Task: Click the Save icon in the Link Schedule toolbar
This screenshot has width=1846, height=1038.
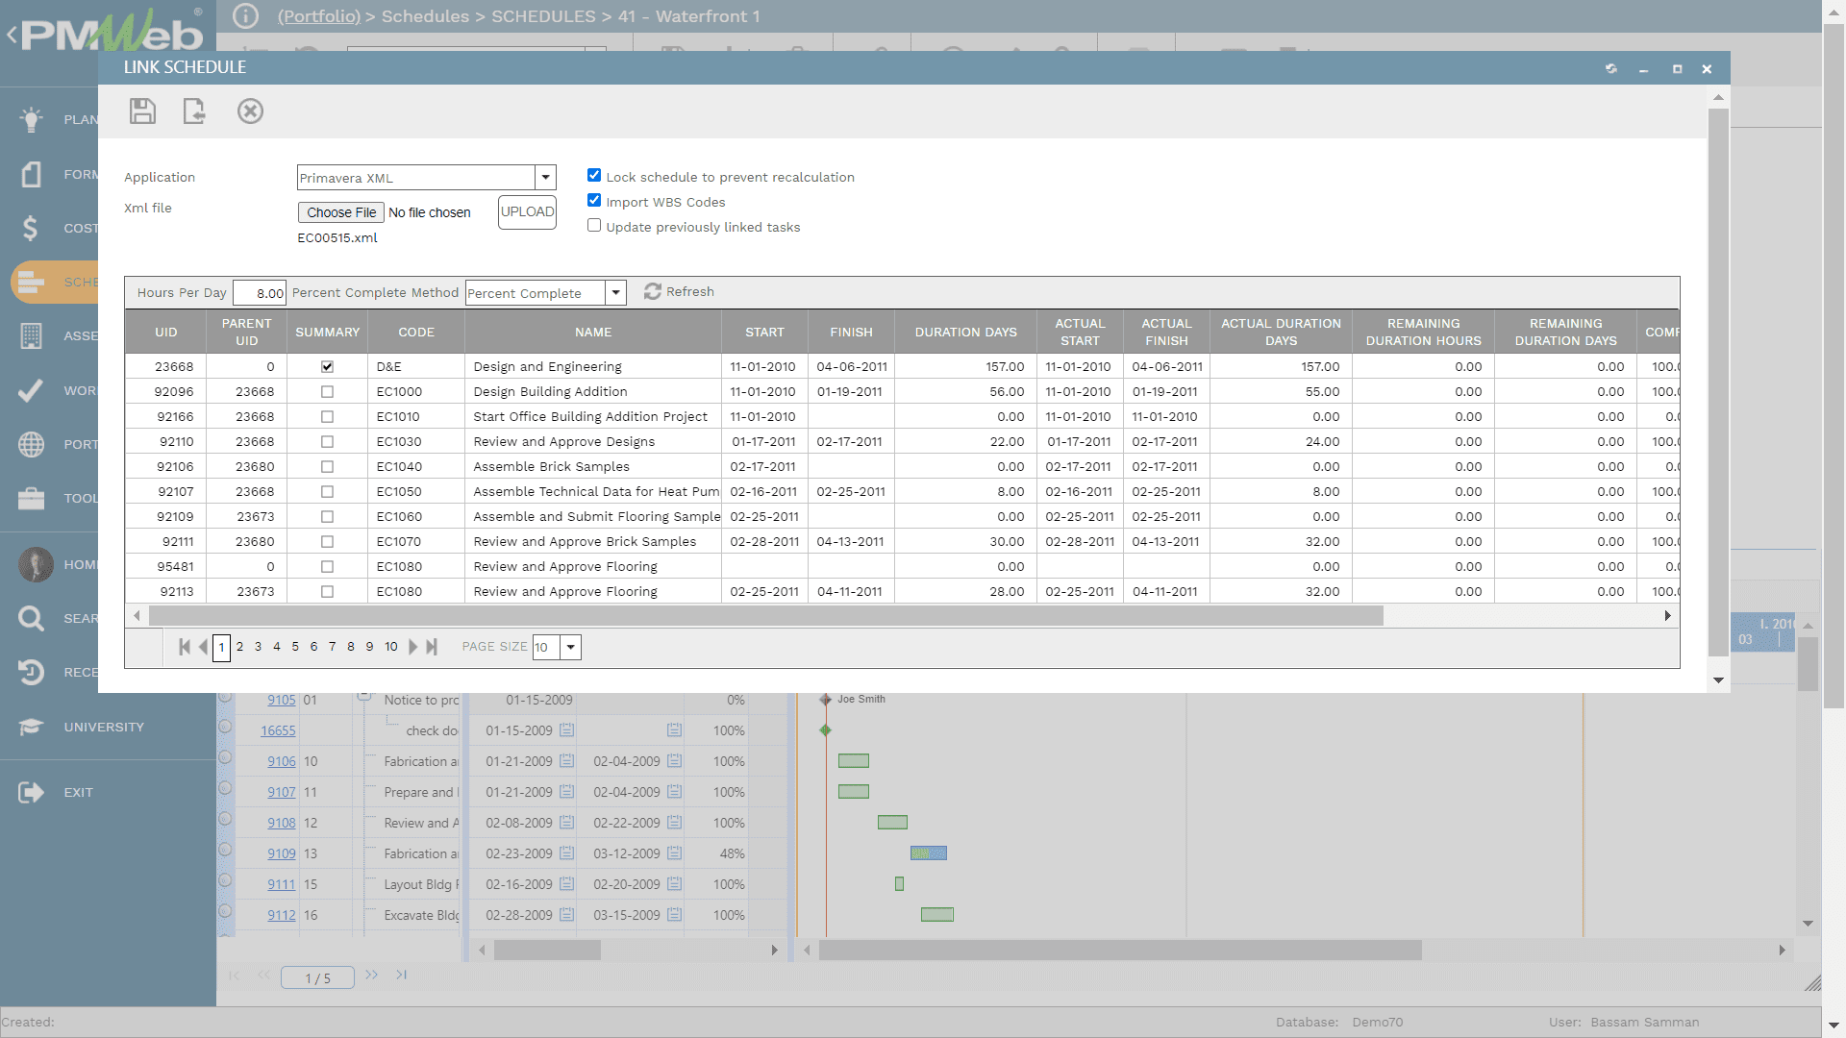Action: click(x=142, y=111)
